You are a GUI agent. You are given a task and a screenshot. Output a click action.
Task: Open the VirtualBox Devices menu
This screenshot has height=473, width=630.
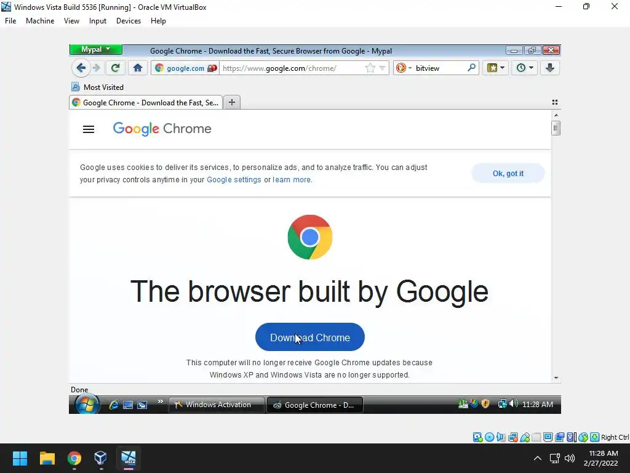pyautogui.click(x=128, y=21)
